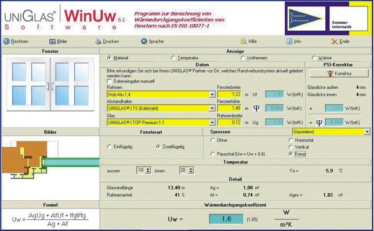The image size is (374, 231).
Task: Click the two-sash window preview image
Action: (50, 84)
